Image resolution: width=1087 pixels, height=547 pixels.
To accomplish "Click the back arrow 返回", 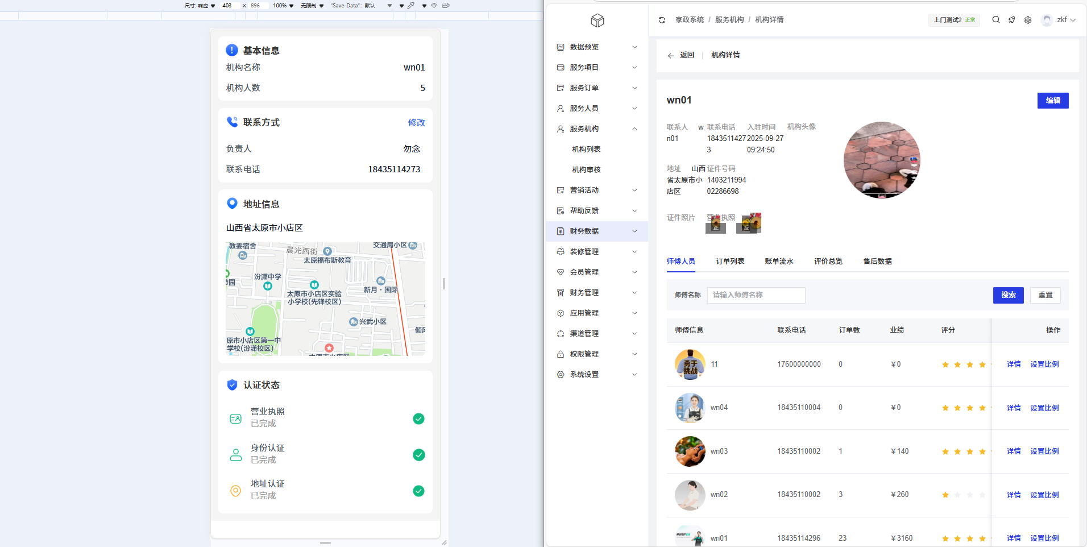I will [681, 55].
